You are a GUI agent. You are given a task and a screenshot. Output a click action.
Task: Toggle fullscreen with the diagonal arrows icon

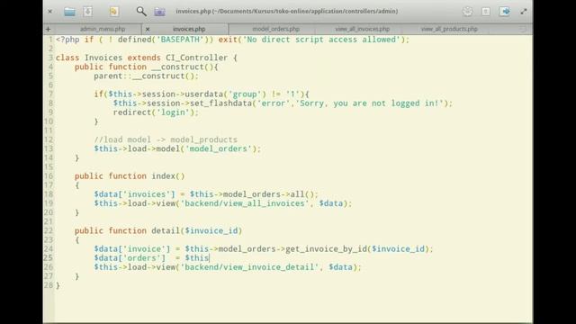pos(524,12)
